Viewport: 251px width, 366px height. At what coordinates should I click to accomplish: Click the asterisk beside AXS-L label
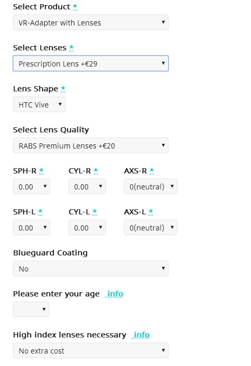click(151, 212)
